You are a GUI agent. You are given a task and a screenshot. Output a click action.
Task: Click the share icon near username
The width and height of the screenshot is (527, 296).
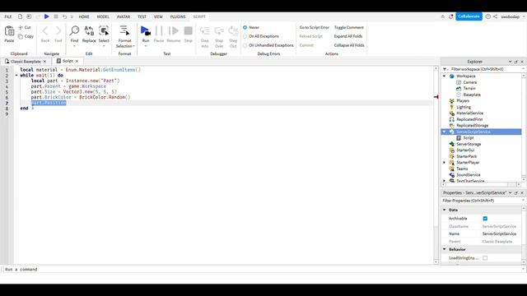(x=496, y=16)
